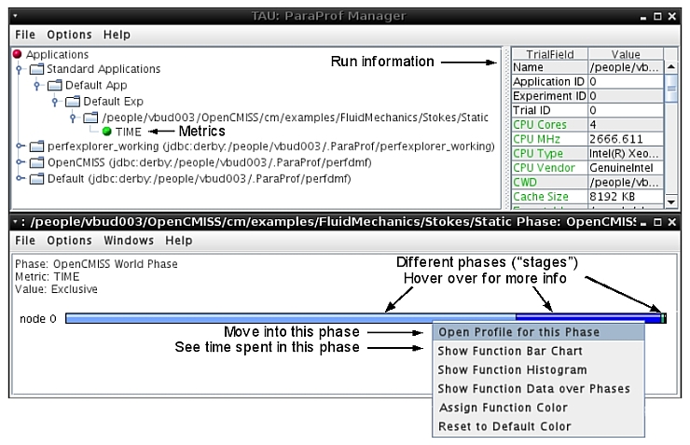Open phase window title menu arrow

(x=15, y=221)
